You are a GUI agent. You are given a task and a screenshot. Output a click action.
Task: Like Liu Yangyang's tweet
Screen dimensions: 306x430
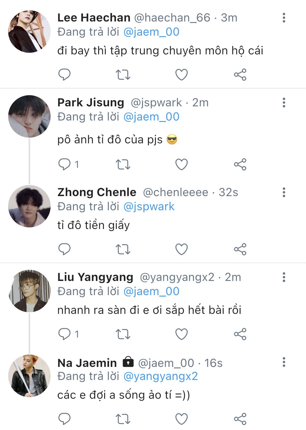point(181,334)
